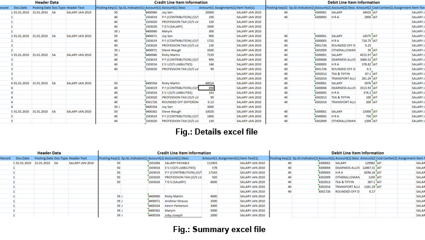Click ROUNDED OFF DIFFERENCE credit description in Details
Screen dimensions: 425x240
coord(180,102)
